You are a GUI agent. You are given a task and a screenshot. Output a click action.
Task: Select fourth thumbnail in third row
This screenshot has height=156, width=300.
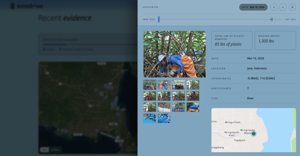pyautogui.click(x=193, y=107)
